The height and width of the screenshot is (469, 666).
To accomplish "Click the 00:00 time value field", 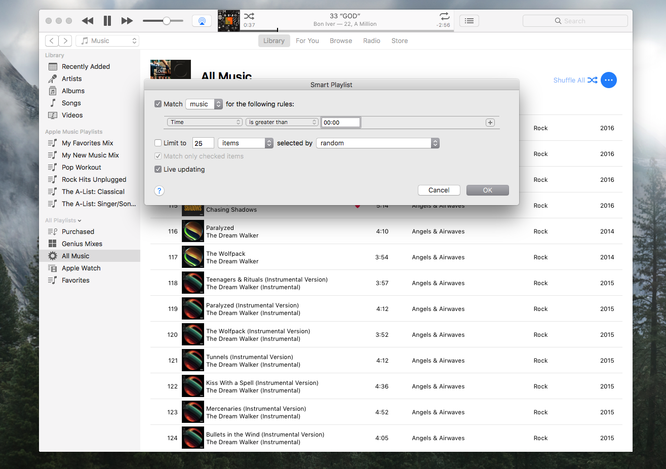I will (x=340, y=122).
